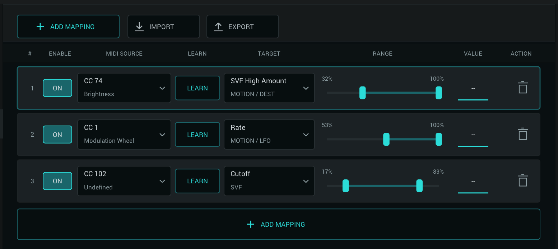Viewport: 558px width, 249px height.
Task: Click the 83% maximum handle of mapping 3
Action: [419, 186]
